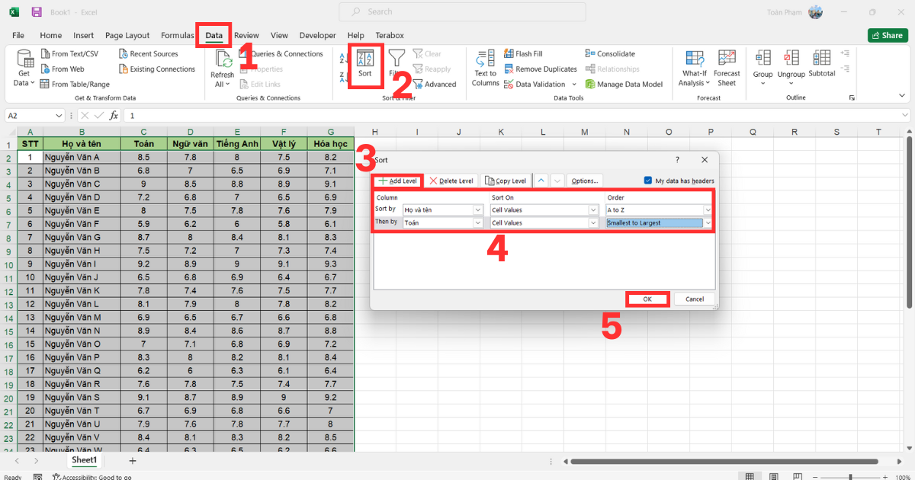Switch to the Page Layout tab
Screen dimensions: 915x480
click(127, 36)
